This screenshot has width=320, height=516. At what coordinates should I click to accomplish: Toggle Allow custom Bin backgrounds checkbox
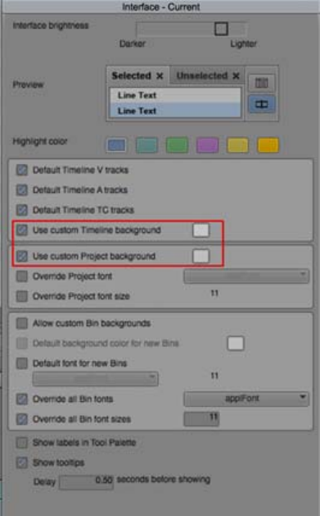pyautogui.click(x=22, y=323)
